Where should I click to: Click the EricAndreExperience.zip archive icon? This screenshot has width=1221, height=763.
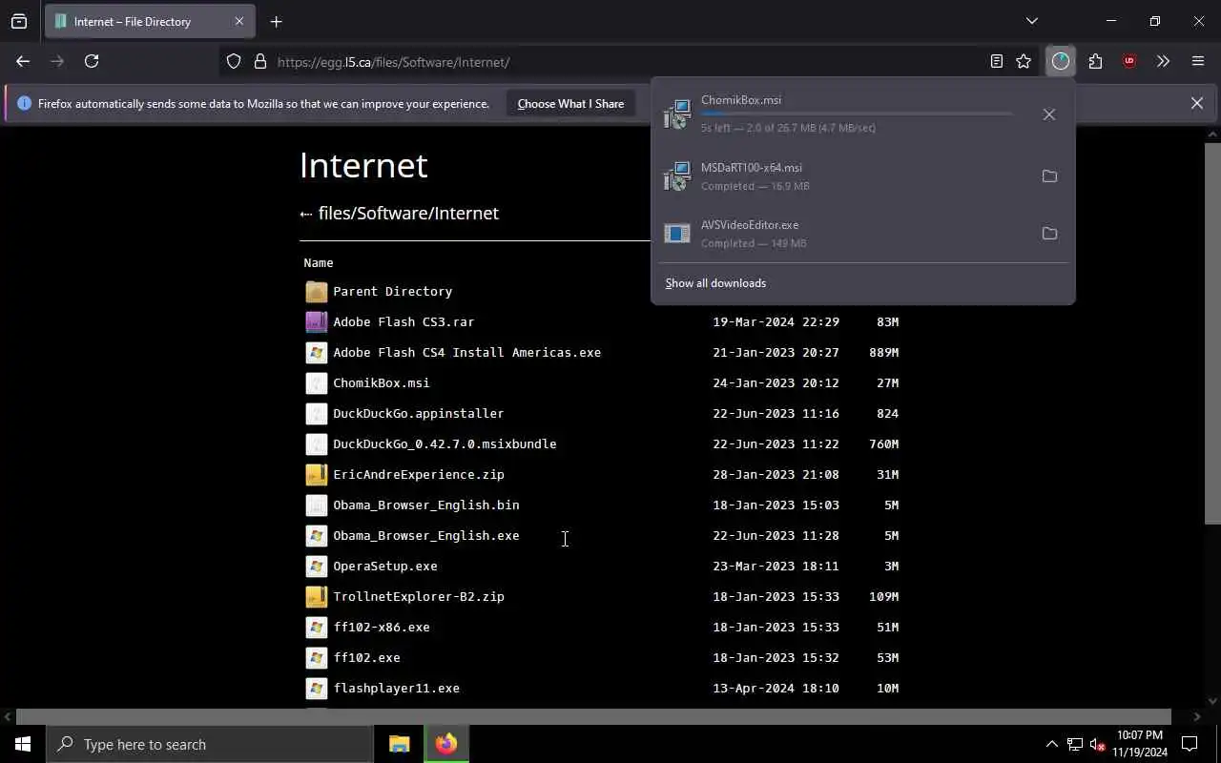(317, 474)
